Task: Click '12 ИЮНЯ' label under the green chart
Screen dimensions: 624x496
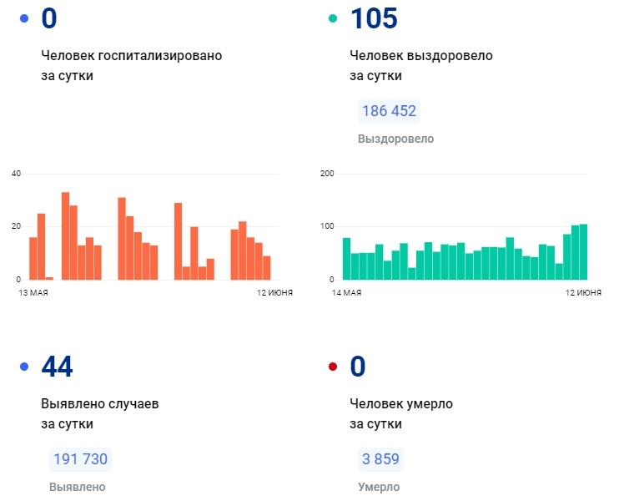Action: click(583, 293)
